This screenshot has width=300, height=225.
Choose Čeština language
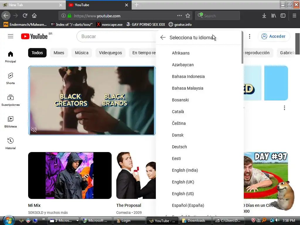199,123
